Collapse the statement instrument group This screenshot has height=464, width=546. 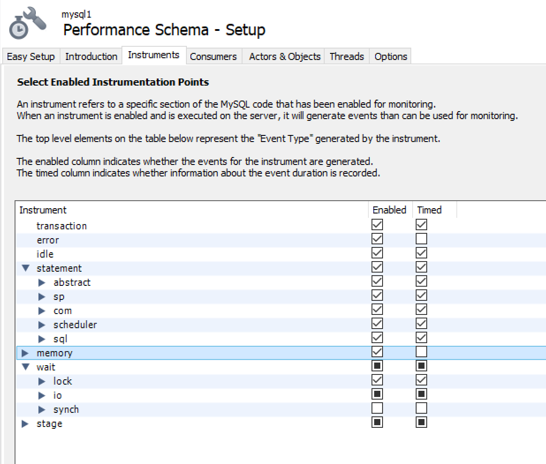point(25,268)
